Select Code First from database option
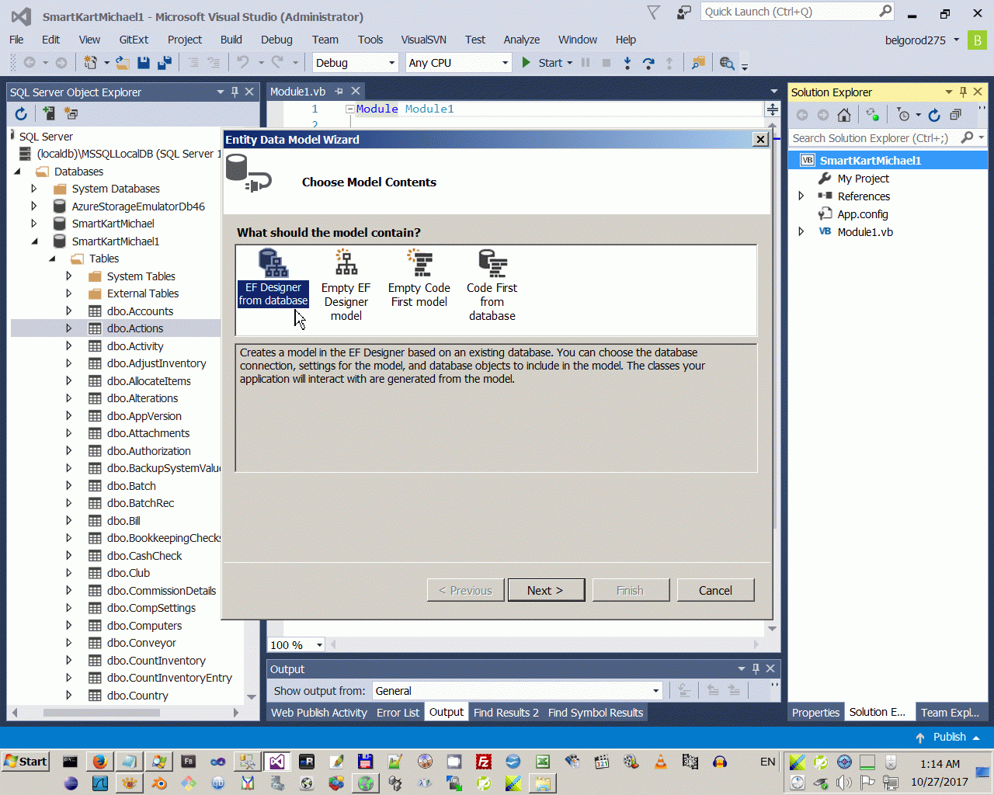 click(x=492, y=285)
